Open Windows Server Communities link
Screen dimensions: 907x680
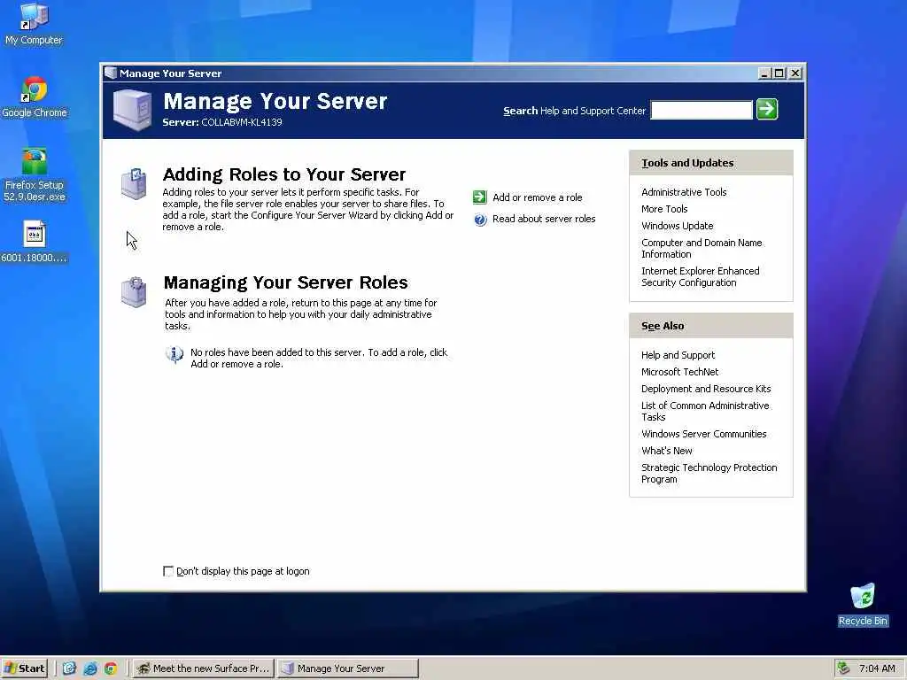[703, 434]
